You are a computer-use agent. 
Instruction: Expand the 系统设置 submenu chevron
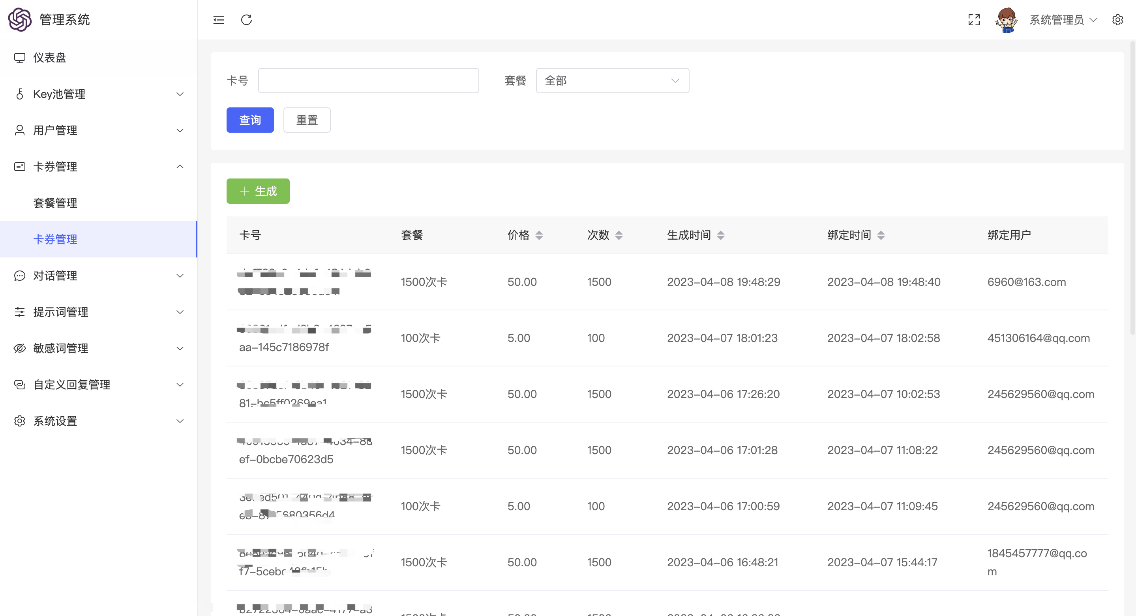180,421
